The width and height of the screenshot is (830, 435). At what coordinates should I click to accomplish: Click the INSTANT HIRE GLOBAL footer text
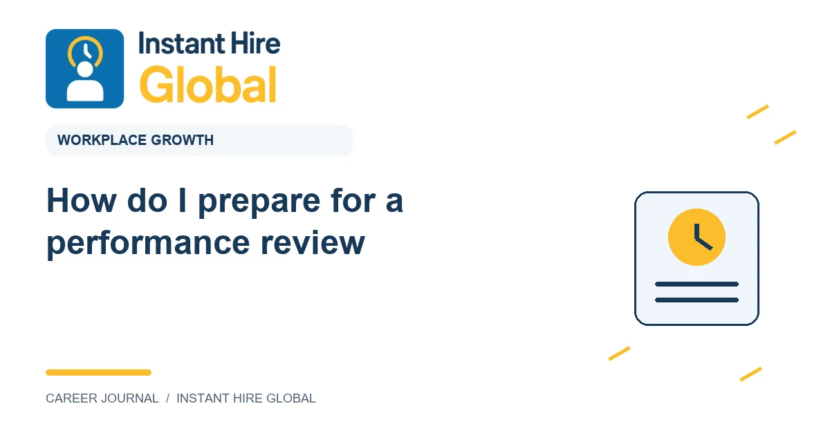(246, 398)
